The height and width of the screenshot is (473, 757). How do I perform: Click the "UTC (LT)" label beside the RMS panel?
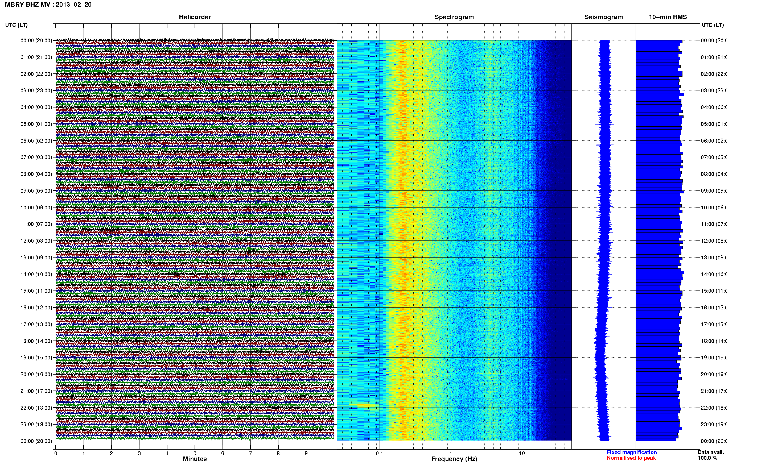tap(713, 25)
